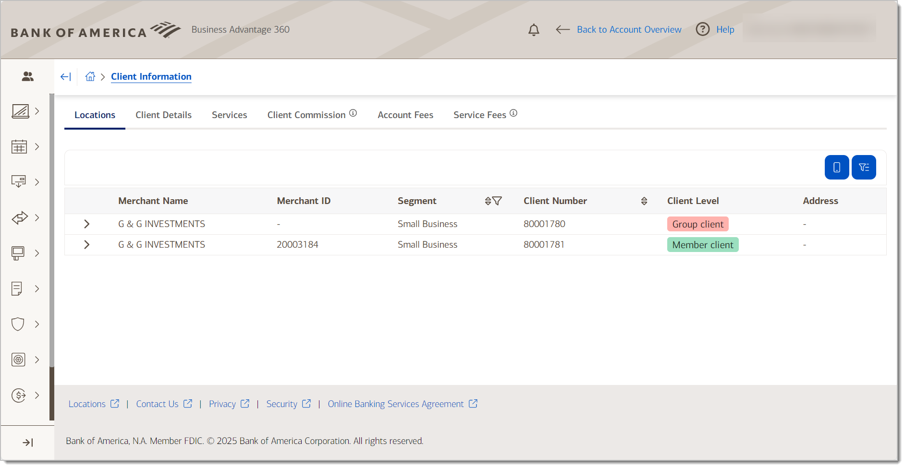Switch to the Client Details tab

point(163,115)
